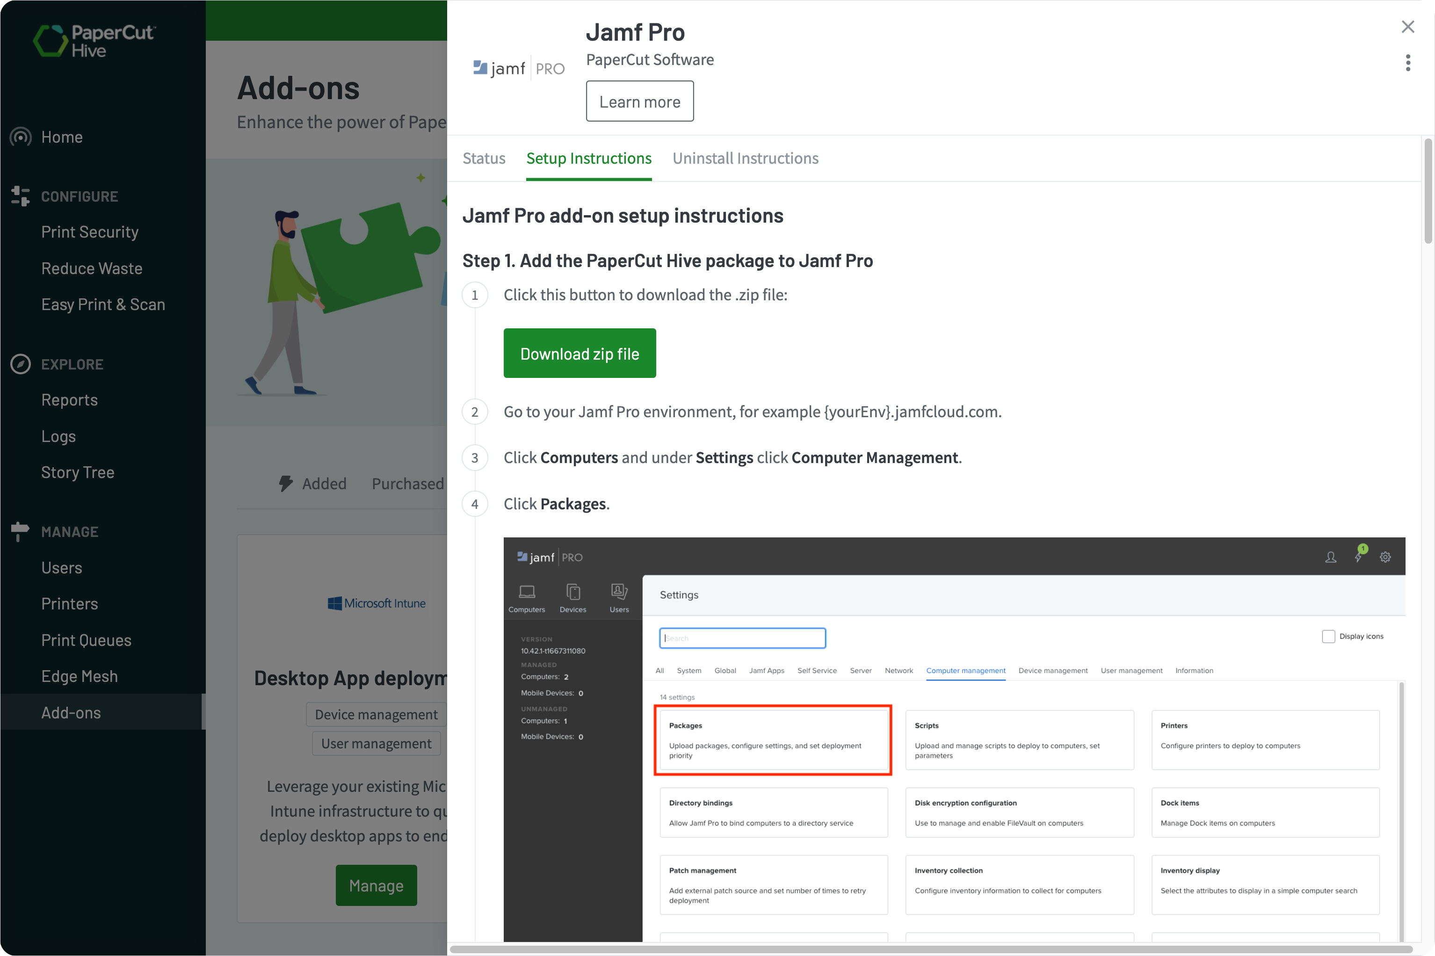Image resolution: width=1435 pixels, height=956 pixels.
Task: Open the three-dot overflow menu
Action: (1408, 62)
